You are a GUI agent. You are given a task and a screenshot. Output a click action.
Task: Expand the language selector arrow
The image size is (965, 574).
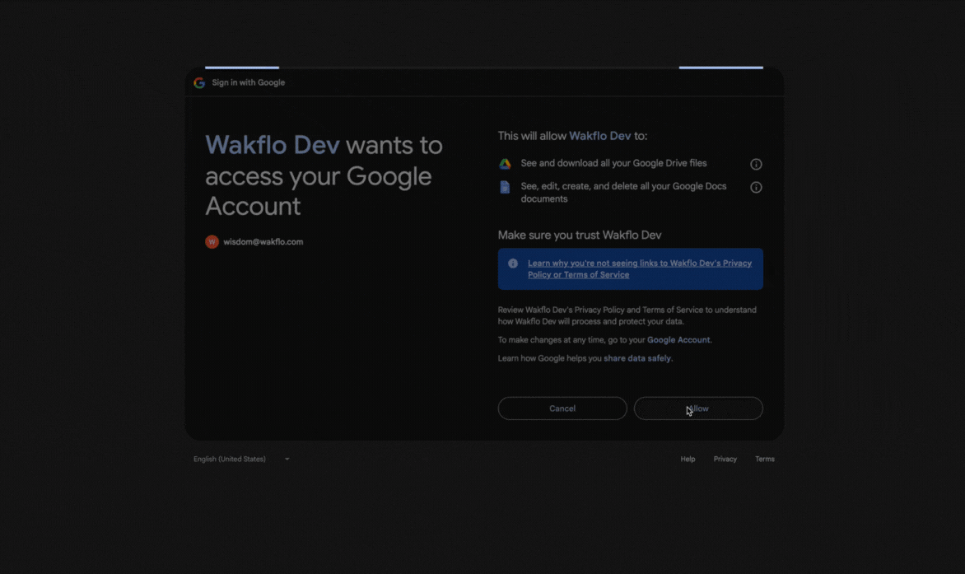(x=287, y=459)
